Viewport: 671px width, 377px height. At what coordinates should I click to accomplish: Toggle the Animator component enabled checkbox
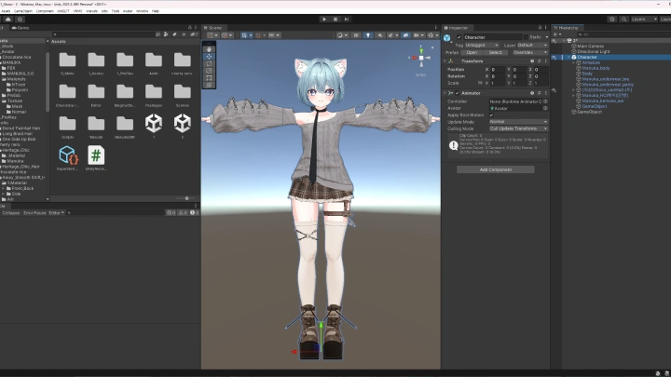457,93
